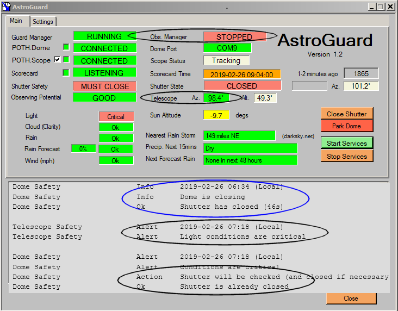The image size is (398, 311).
Task: Click the Scorecard Time 2019-02-26 09:04:00 field
Action: pyautogui.click(x=242, y=74)
